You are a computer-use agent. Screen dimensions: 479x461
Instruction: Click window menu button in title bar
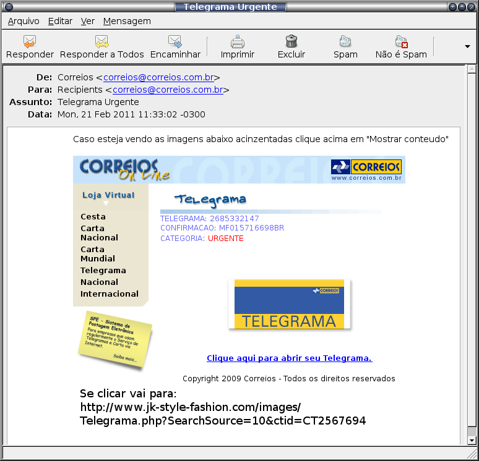pos(9,7)
